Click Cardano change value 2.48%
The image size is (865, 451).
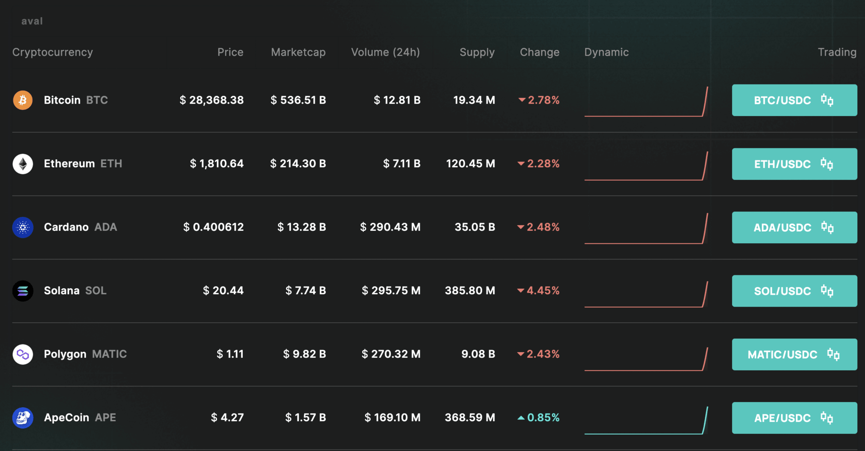pos(539,227)
